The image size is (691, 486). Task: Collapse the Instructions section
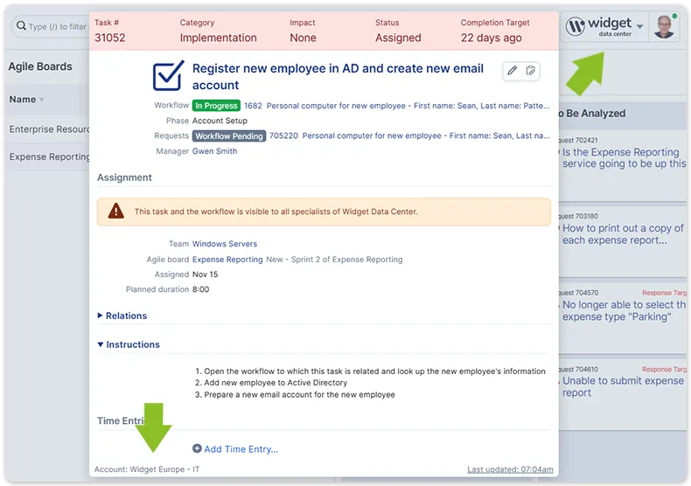click(129, 344)
